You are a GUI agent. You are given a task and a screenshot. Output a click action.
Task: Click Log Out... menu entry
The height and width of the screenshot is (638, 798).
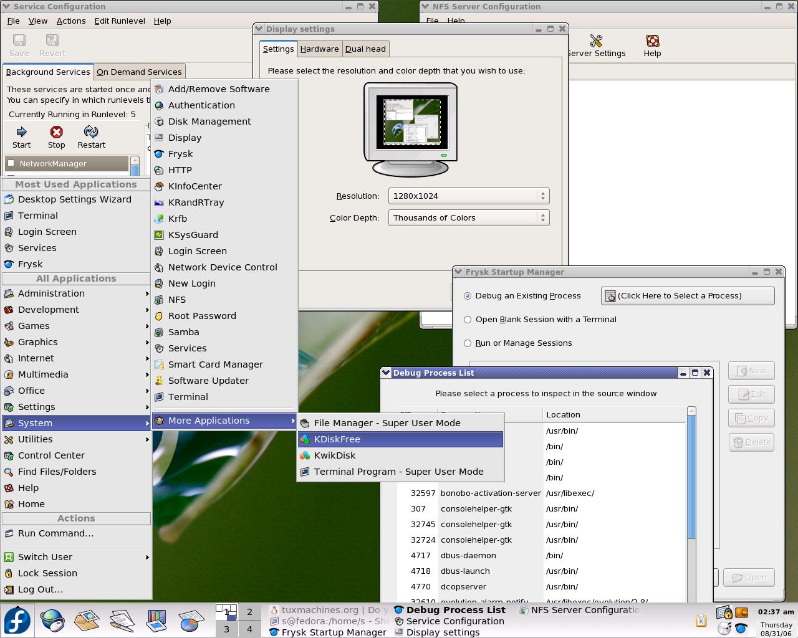click(76, 589)
